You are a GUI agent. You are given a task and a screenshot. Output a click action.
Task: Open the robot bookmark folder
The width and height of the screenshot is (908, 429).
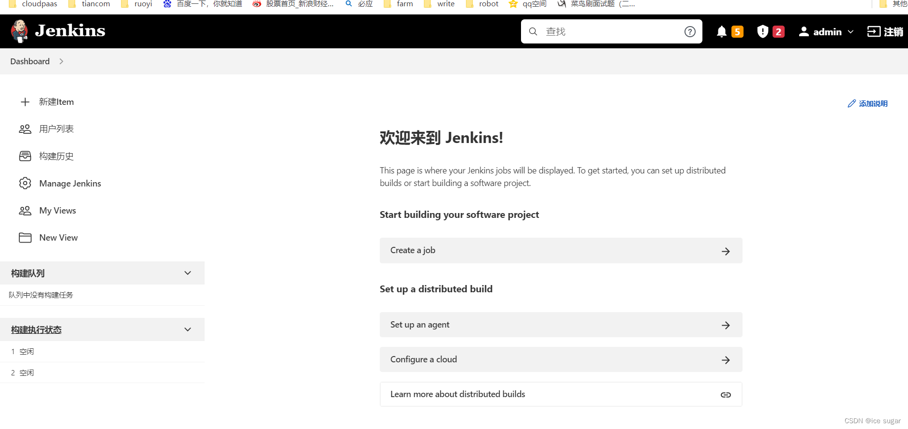(482, 4)
